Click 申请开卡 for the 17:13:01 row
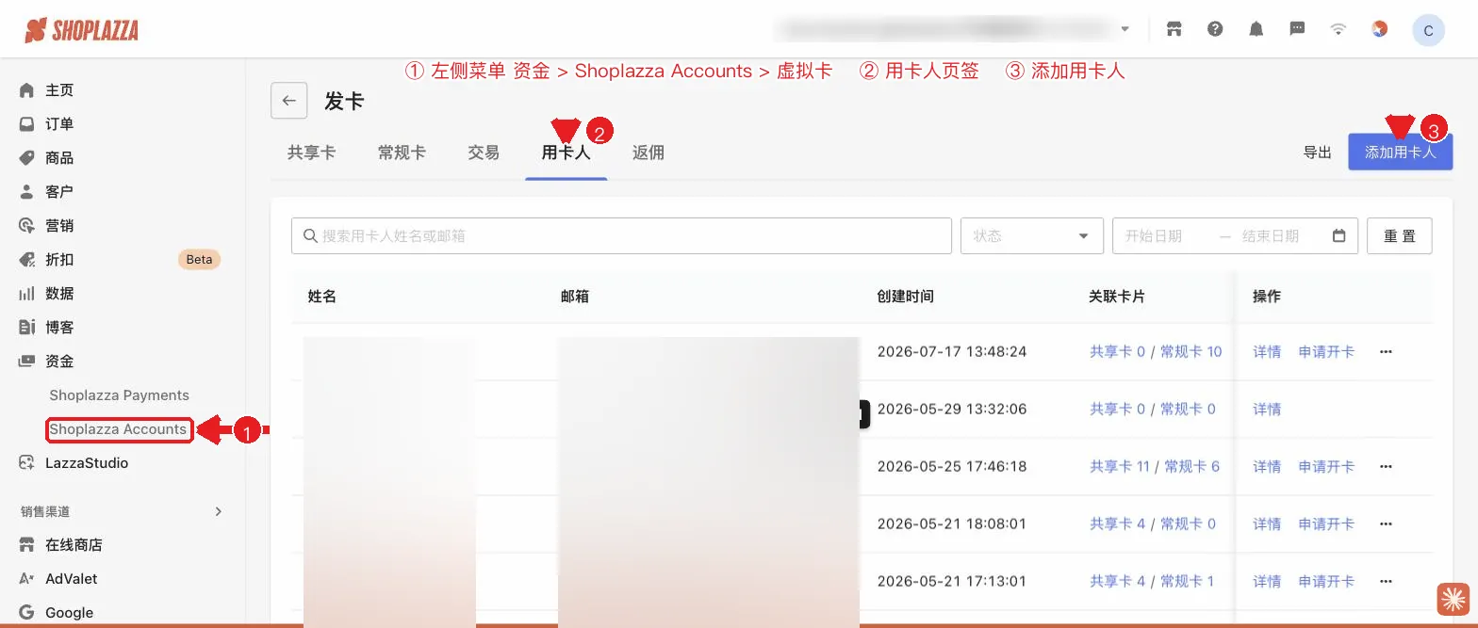This screenshot has width=1478, height=628. click(1326, 582)
